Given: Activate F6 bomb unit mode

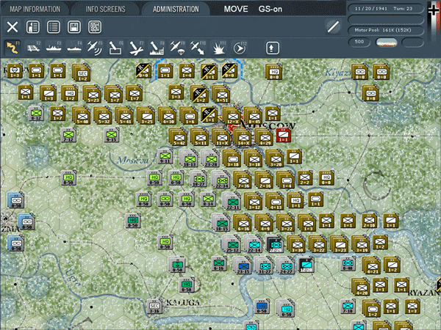Looking at the screenshot, I should coord(115,48).
